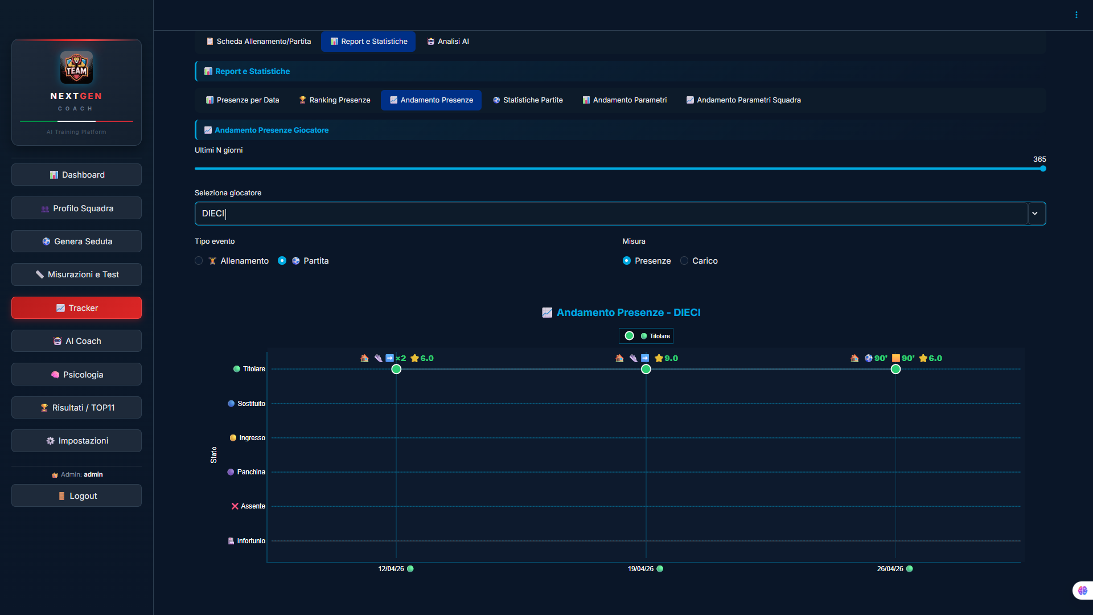Switch to Analisi AI tab

click(447, 42)
